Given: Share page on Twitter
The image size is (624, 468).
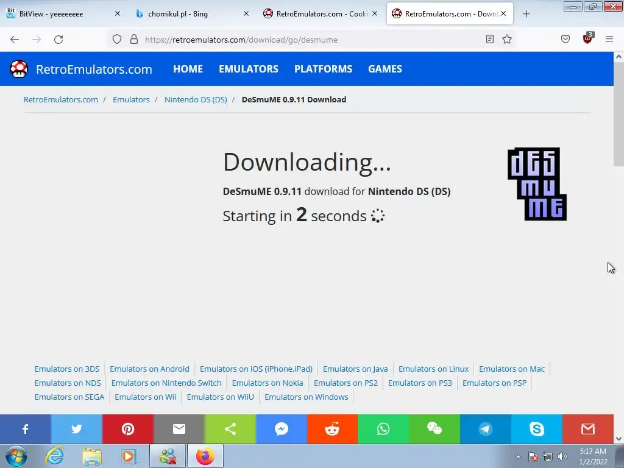Looking at the screenshot, I should [76, 429].
